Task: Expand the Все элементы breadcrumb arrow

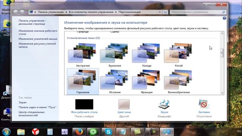Action: click(116, 12)
